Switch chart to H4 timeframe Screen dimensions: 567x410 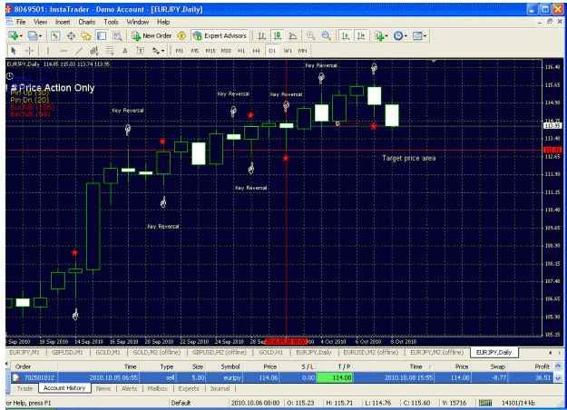pyautogui.click(x=257, y=51)
